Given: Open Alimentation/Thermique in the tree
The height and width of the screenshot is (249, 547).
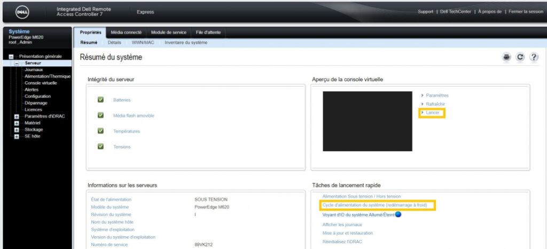Looking at the screenshot, I should [x=48, y=76].
